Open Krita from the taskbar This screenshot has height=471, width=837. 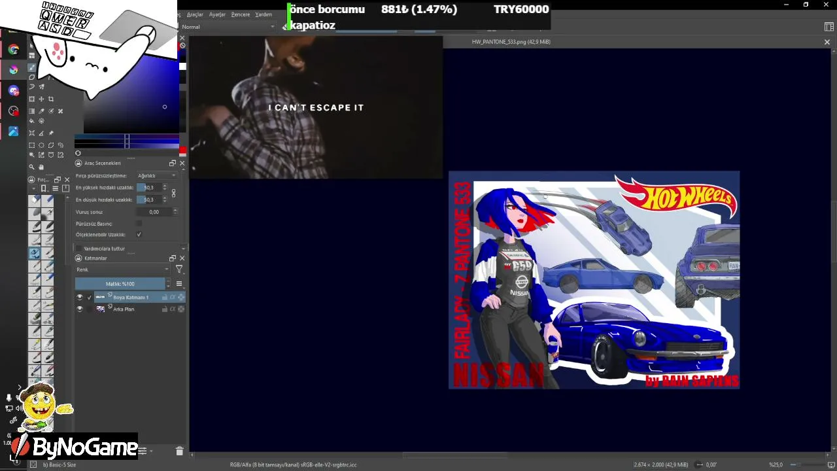[x=14, y=69]
